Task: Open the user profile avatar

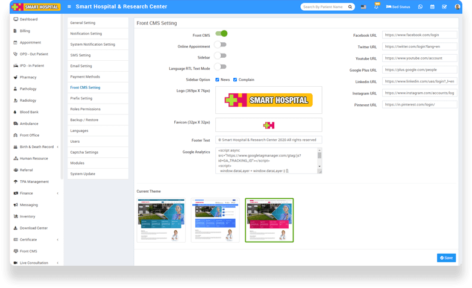Action: pos(457,7)
